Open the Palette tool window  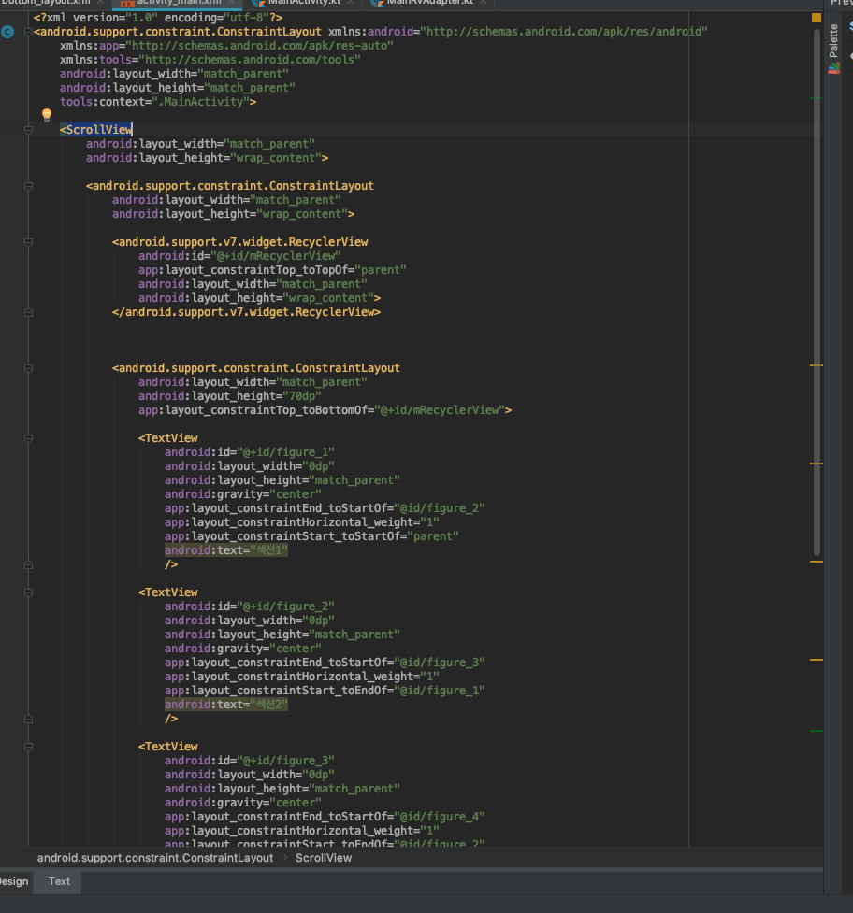coord(833,49)
